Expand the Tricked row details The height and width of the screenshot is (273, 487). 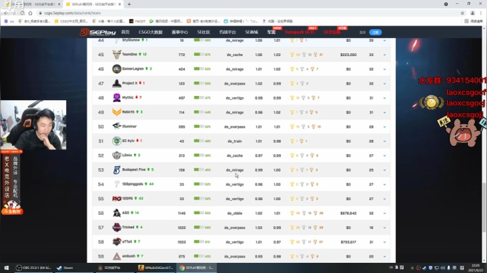pyautogui.click(x=384, y=228)
